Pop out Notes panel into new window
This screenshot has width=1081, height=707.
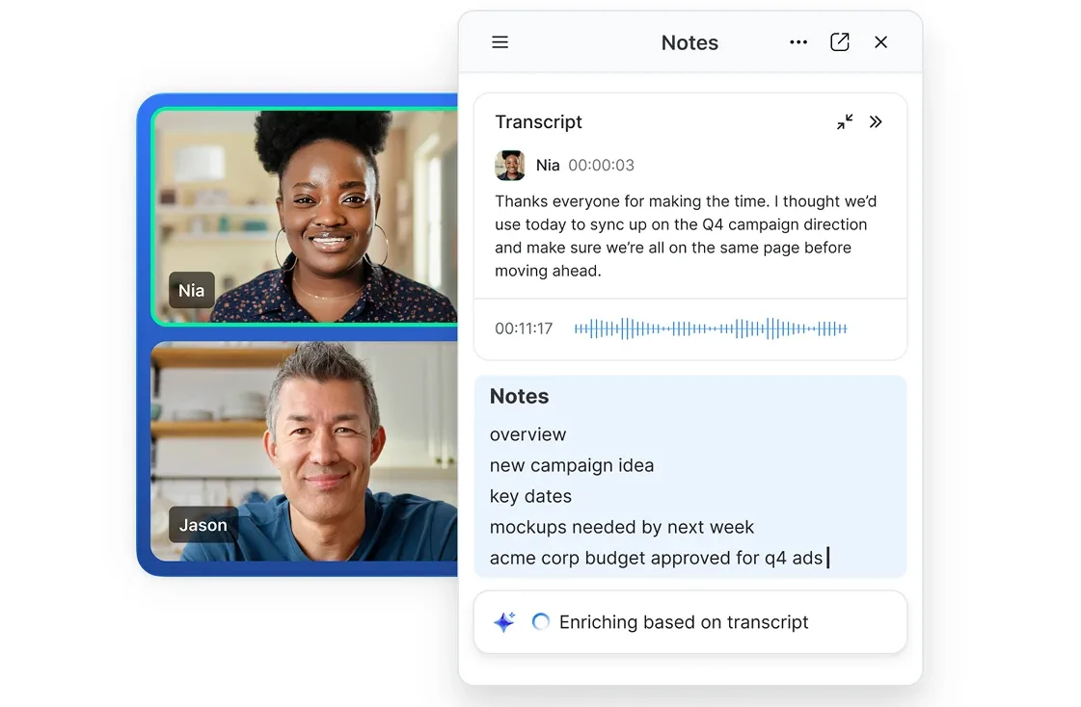tap(840, 42)
